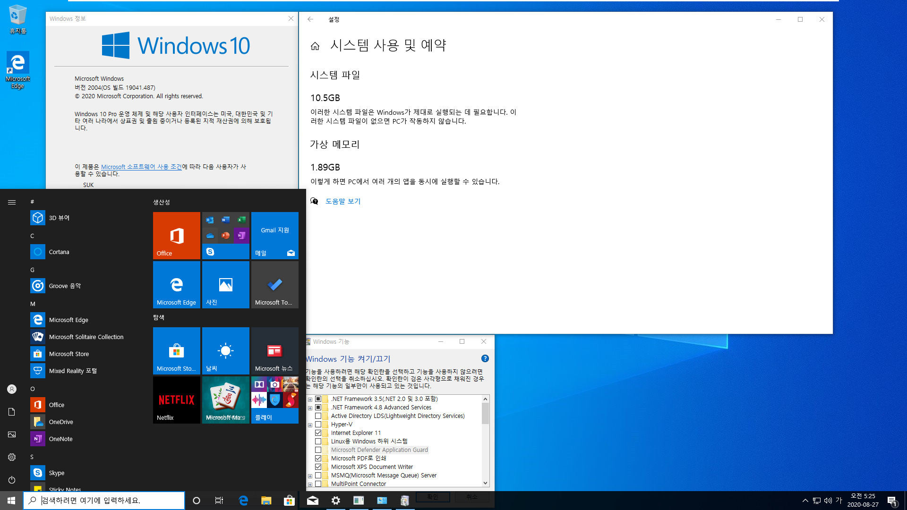Enable Active Directory LDS checkbox
Image resolution: width=907 pixels, height=510 pixels.
pos(318,416)
